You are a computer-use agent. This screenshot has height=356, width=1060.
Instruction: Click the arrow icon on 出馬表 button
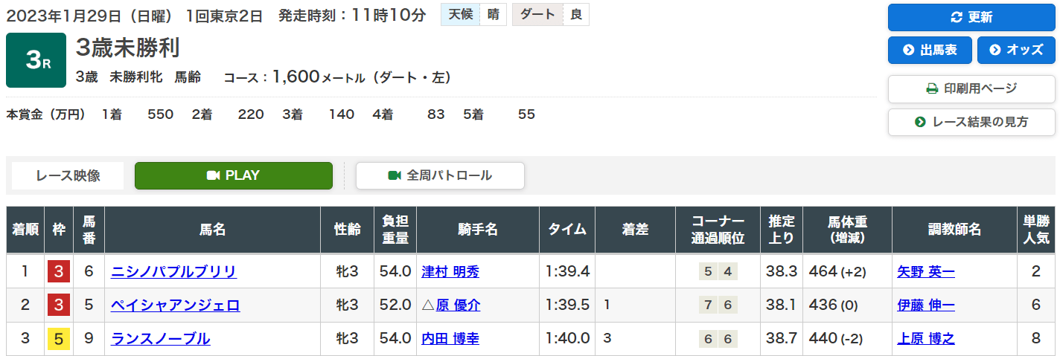[908, 50]
